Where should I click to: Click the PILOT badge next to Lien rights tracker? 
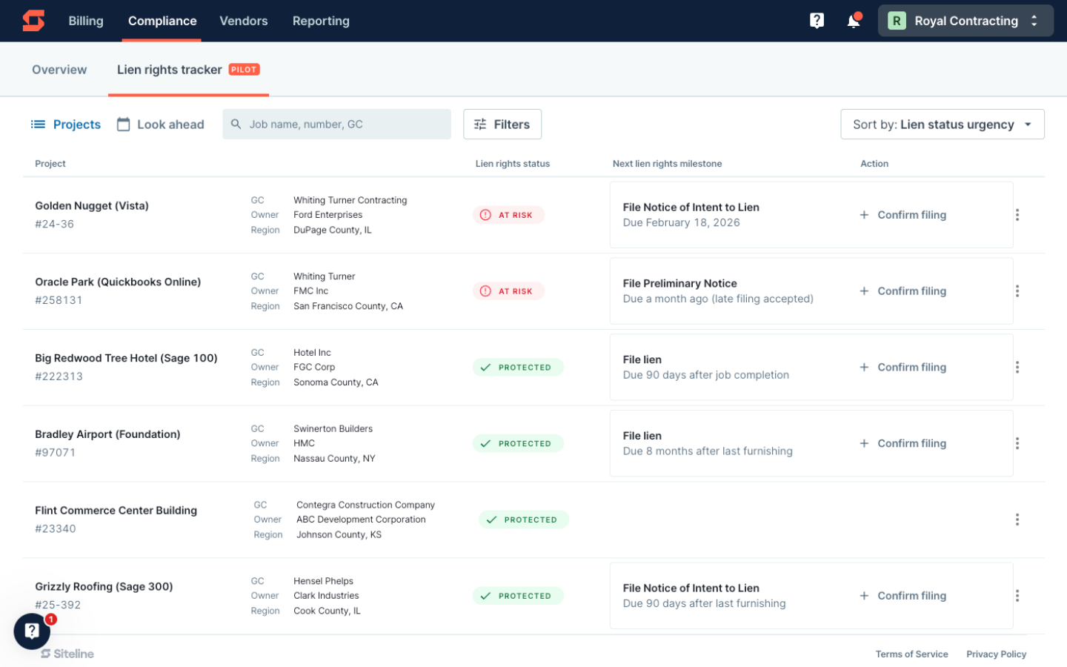pyautogui.click(x=244, y=69)
